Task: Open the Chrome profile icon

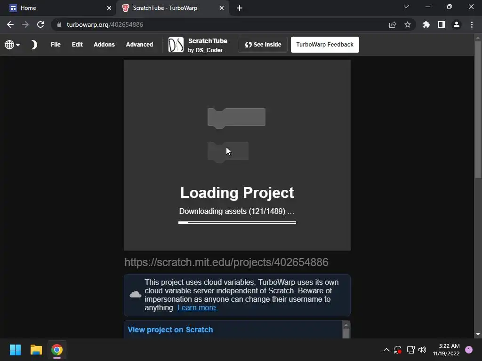Action: coord(457,24)
